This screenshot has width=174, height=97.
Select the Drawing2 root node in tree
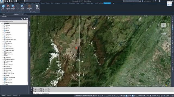pyautogui.click(x=7, y=23)
